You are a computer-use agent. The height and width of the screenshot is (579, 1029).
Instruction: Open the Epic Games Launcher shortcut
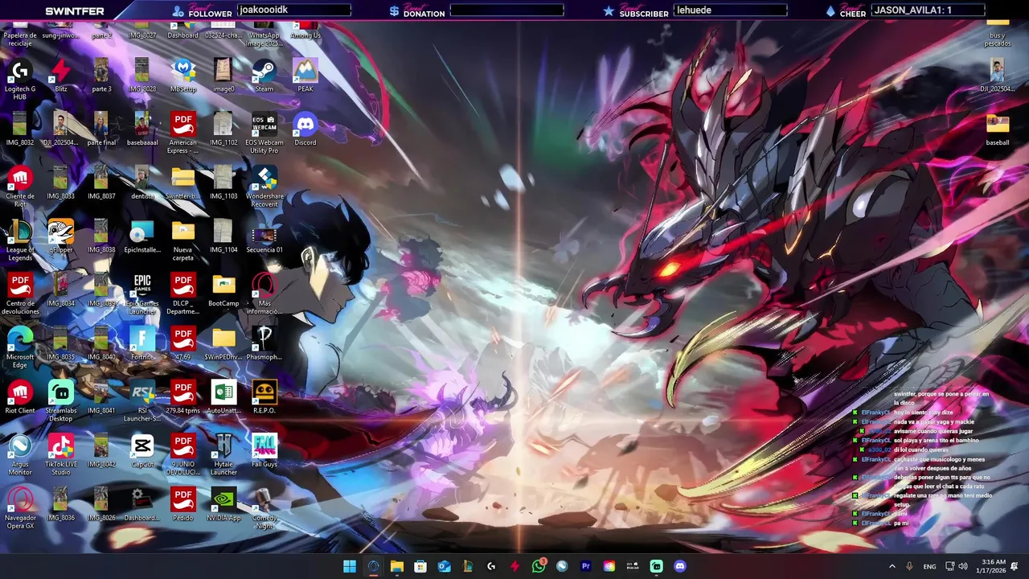(x=142, y=294)
